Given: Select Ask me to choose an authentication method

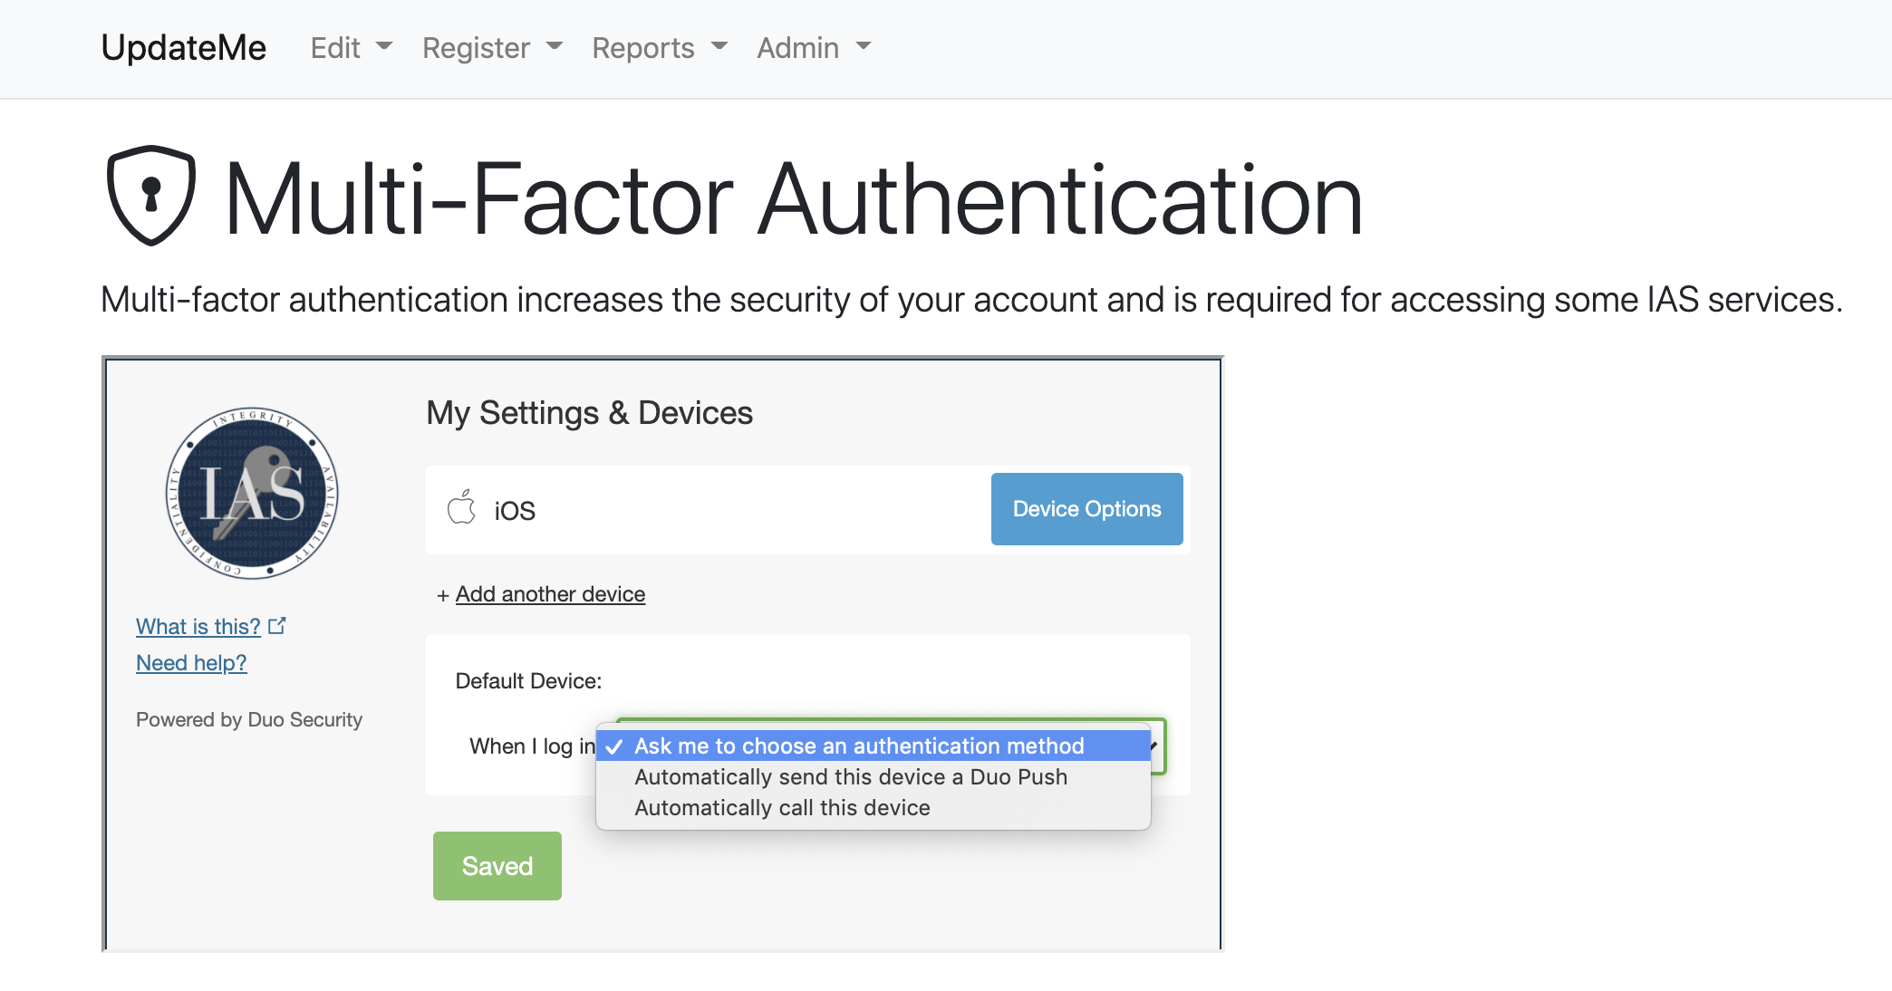Looking at the screenshot, I should point(858,746).
